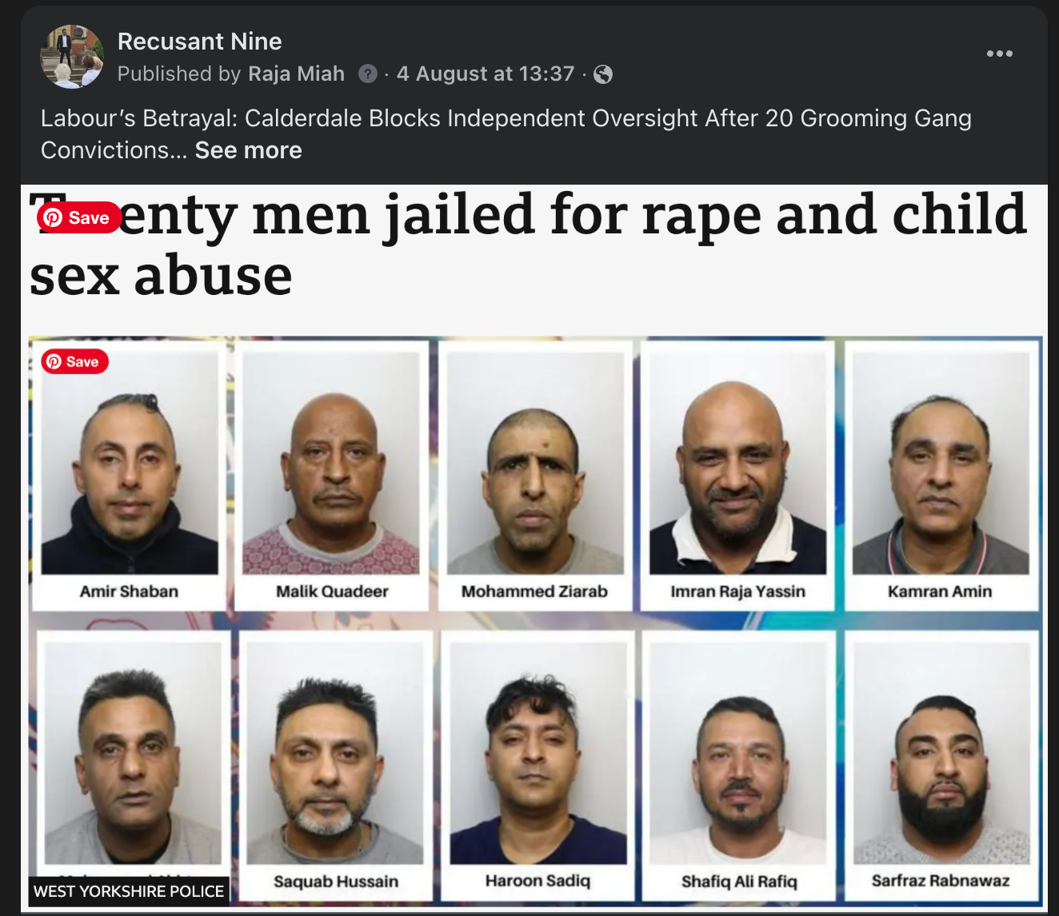The height and width of the screenshot is (916, 1059).
Task: Expand post text with See more
Action: (249, 150)
